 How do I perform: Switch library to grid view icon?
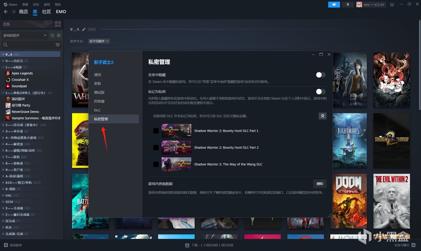[58, 24]
